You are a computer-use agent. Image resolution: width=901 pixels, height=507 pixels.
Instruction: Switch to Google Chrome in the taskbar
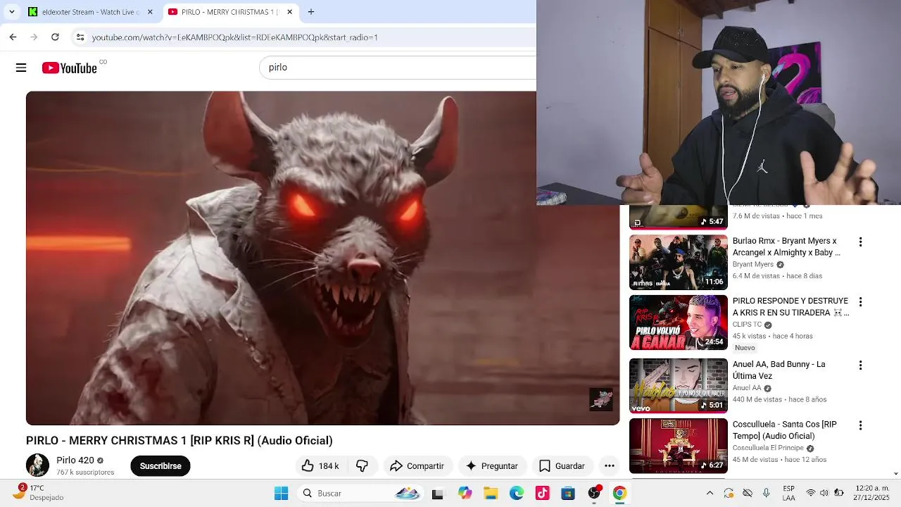tap(619, 493)
